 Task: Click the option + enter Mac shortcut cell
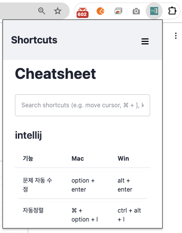[x=83, y=185]
